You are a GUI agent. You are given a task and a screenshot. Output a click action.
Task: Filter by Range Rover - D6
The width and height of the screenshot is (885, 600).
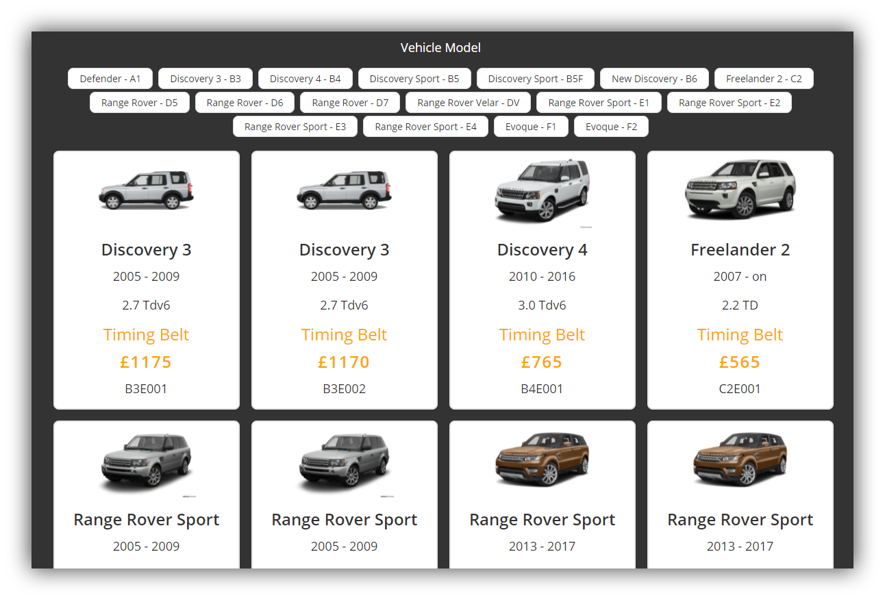pyautogui.click(x=245, y=103)
